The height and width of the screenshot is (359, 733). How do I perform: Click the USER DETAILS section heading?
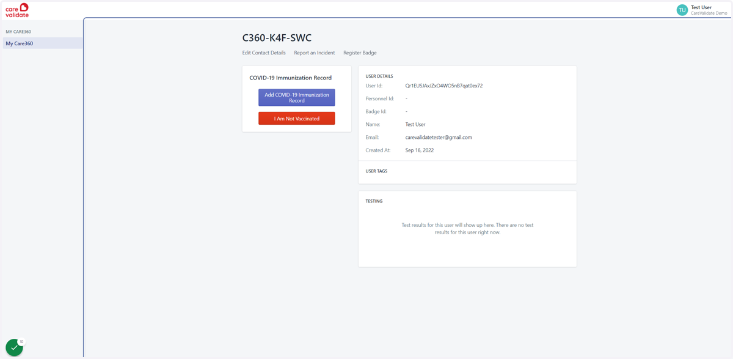coord(379,76)
